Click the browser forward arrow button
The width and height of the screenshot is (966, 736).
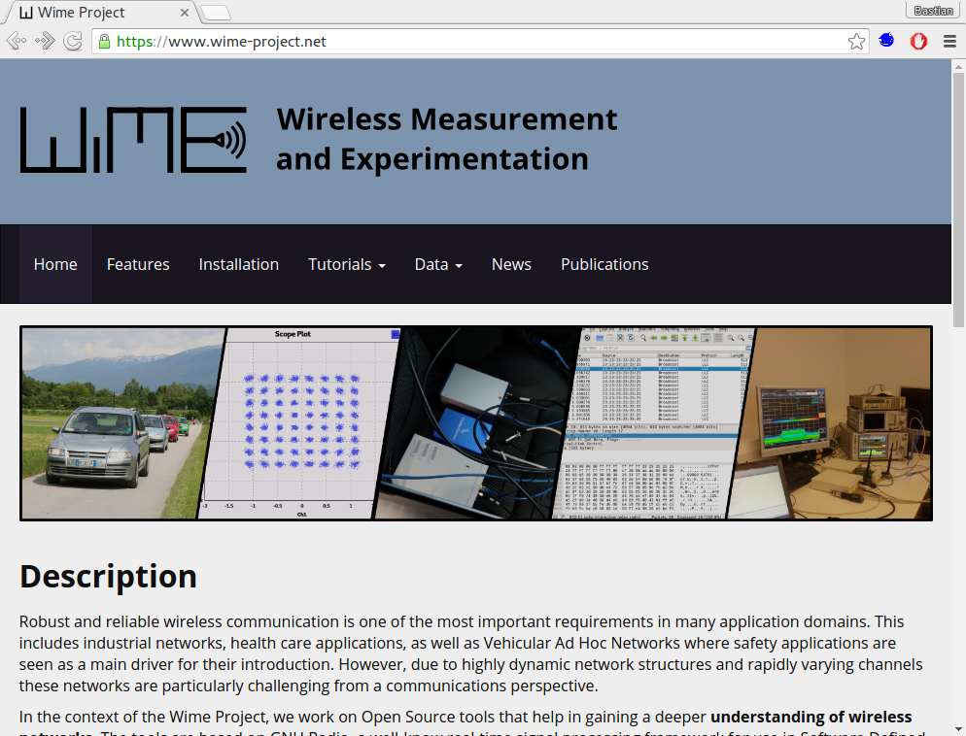click(x=45, y=42)
